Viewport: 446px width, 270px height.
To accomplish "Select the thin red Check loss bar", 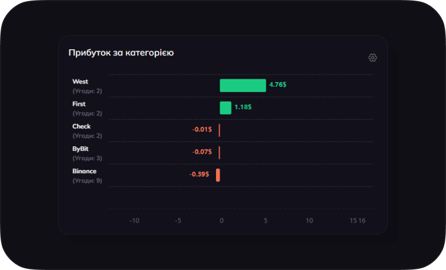I will click(219, 130).
